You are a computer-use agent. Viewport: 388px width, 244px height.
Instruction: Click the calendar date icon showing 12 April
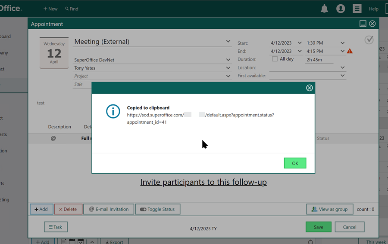point(54,53)
